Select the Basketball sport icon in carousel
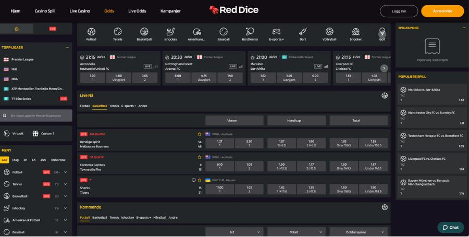The image size is (469, 237). [144, 31]
